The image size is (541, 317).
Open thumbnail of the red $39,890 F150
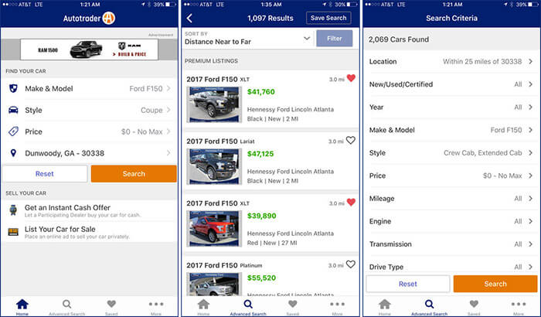tap(214, 228)
